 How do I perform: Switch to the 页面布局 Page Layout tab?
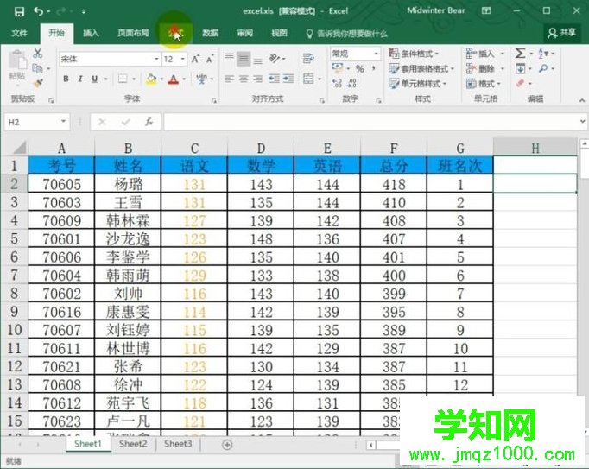click(x=133, y=34)
